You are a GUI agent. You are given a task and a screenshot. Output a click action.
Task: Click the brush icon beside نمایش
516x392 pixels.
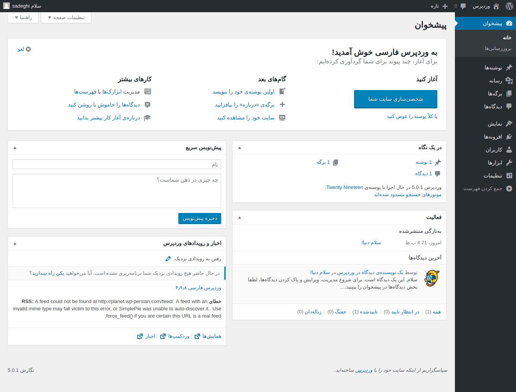(509, 124)
